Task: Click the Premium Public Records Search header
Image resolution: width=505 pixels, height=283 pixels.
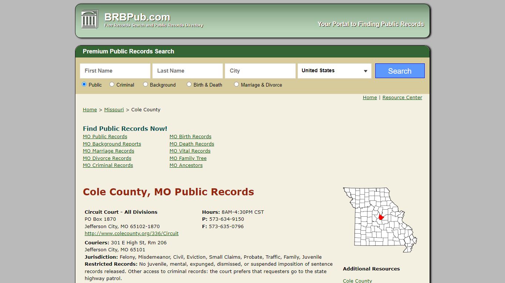Action: tap(128, 52)
